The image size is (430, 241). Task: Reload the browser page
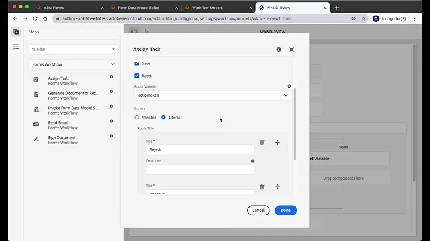[x=35, y=18]
